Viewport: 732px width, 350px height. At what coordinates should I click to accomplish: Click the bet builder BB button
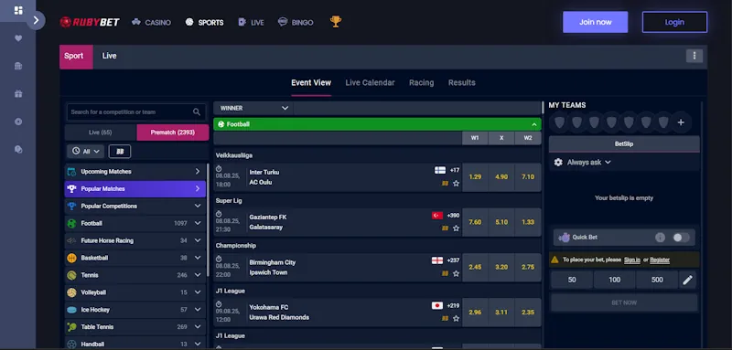pos(120,152)
